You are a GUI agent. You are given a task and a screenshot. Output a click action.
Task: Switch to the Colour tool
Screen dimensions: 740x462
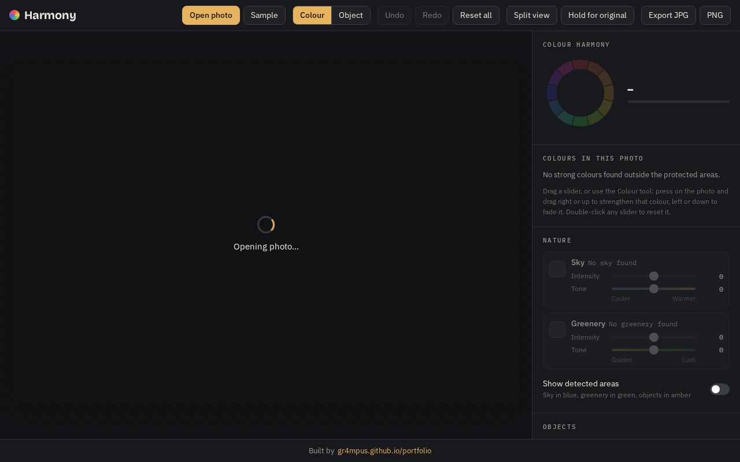(x=312, y=15)
